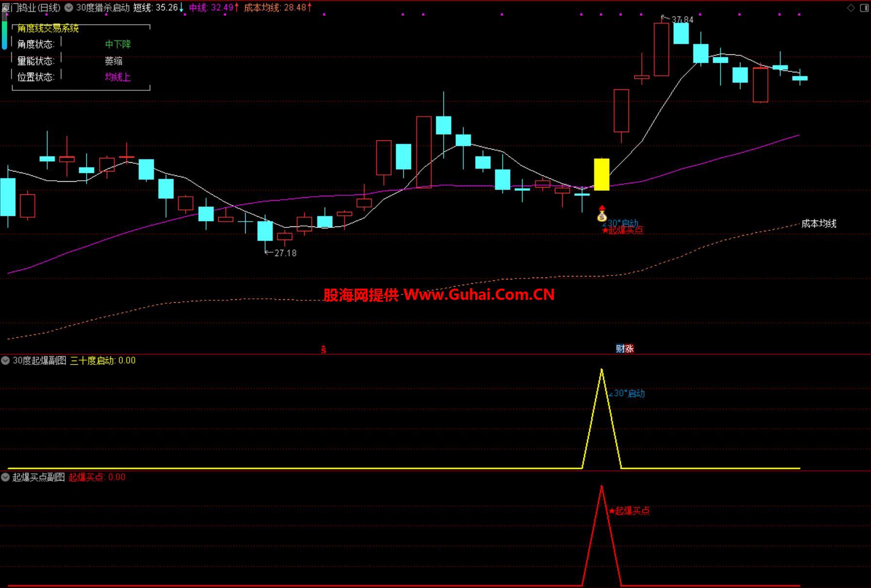Click the red star 起爆买点 marker in main chart
871x588 pixels.
click(622, 230)
